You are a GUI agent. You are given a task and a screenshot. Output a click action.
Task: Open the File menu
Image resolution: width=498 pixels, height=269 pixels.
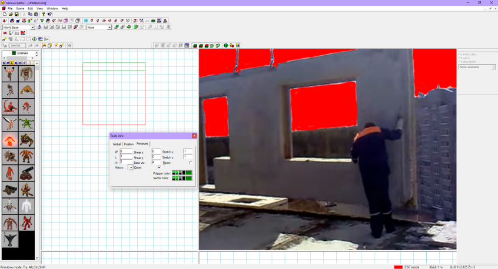pos(10,9)
